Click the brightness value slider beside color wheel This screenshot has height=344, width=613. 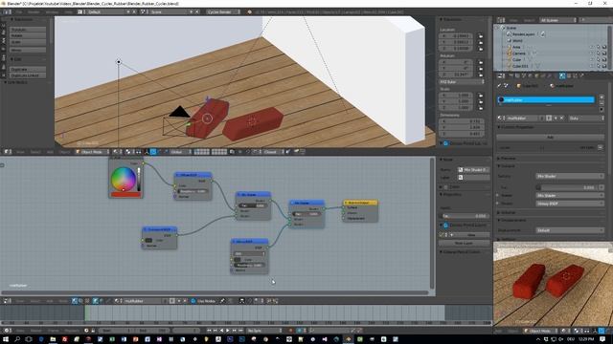138,179
